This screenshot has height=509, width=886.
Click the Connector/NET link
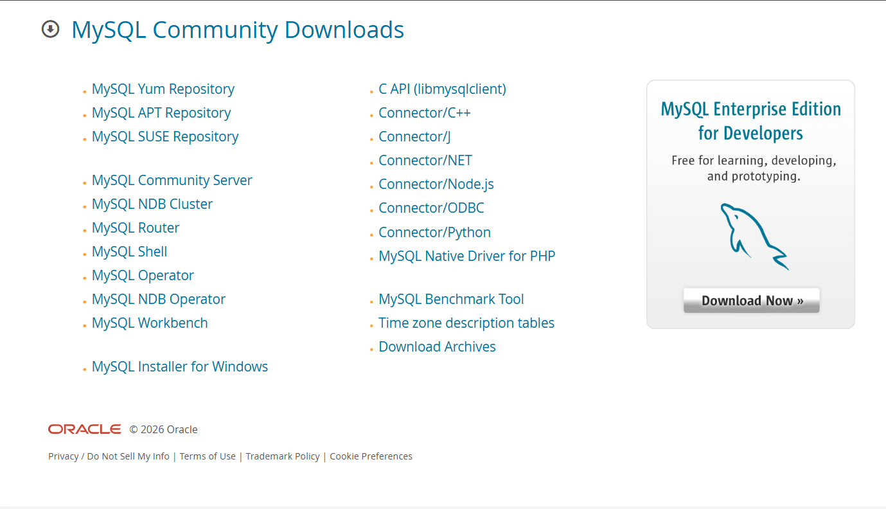[x=425, y=160]
